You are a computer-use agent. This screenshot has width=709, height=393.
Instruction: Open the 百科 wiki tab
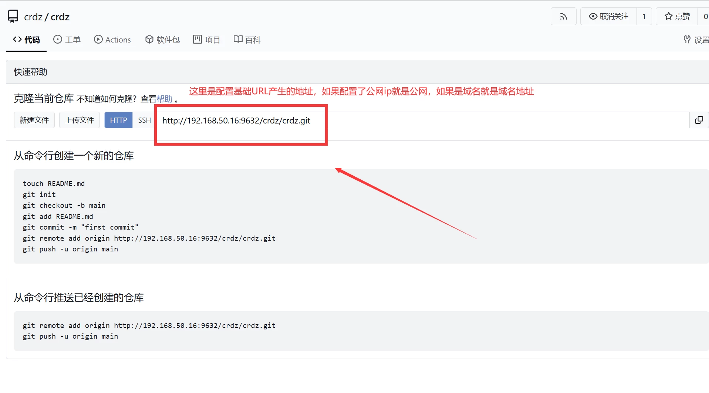click(247, 40)
